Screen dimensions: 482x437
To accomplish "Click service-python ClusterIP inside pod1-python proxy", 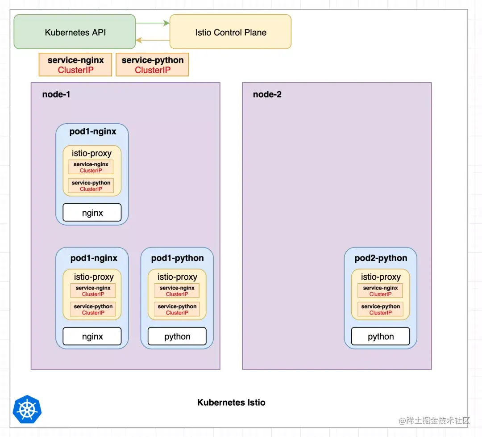I will click(177, 309).
